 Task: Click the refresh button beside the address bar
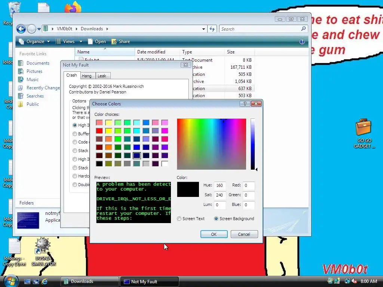(x=212, y=29)
